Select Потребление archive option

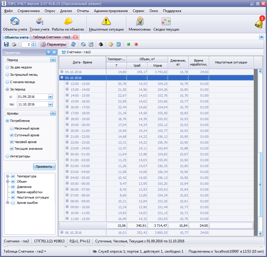[x=7, y=121]
